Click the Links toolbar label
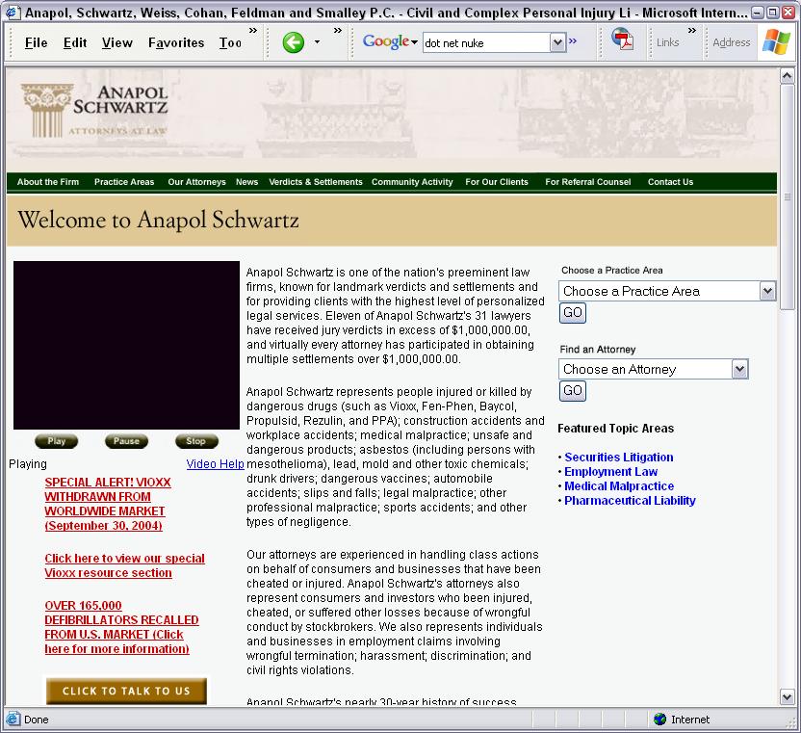The width and height of the screenshot is (801, 733). (668, 42)
